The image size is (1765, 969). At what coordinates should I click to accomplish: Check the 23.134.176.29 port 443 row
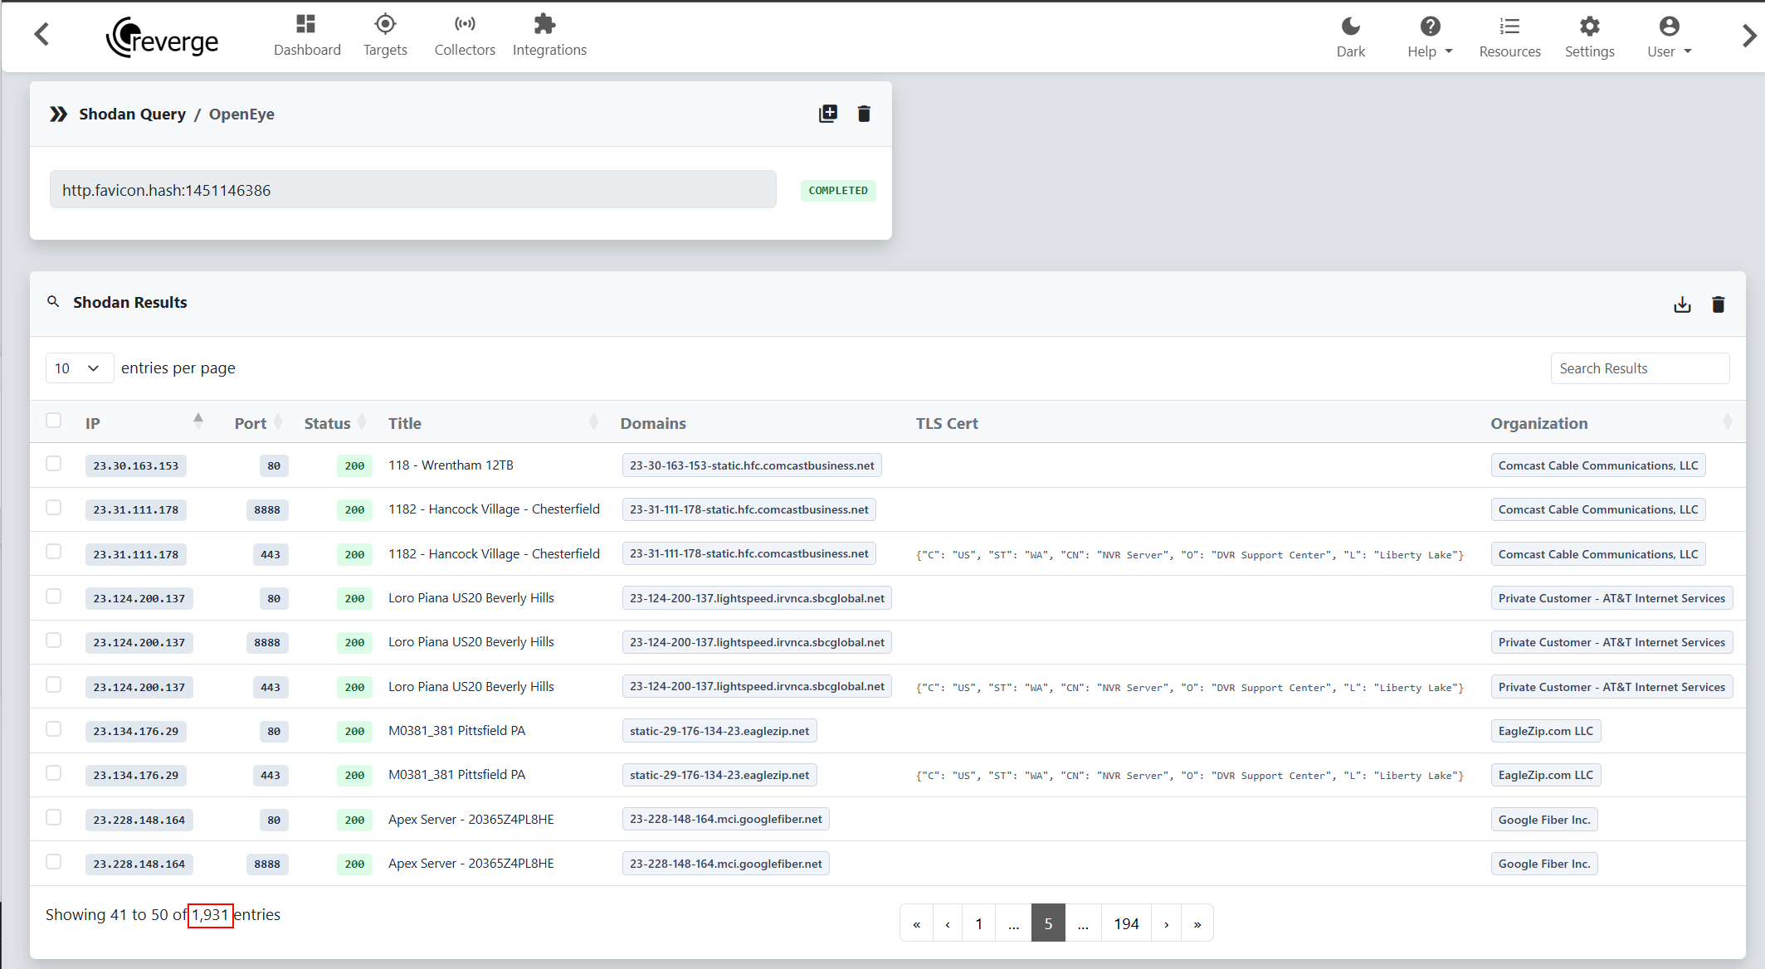point(54,772)
